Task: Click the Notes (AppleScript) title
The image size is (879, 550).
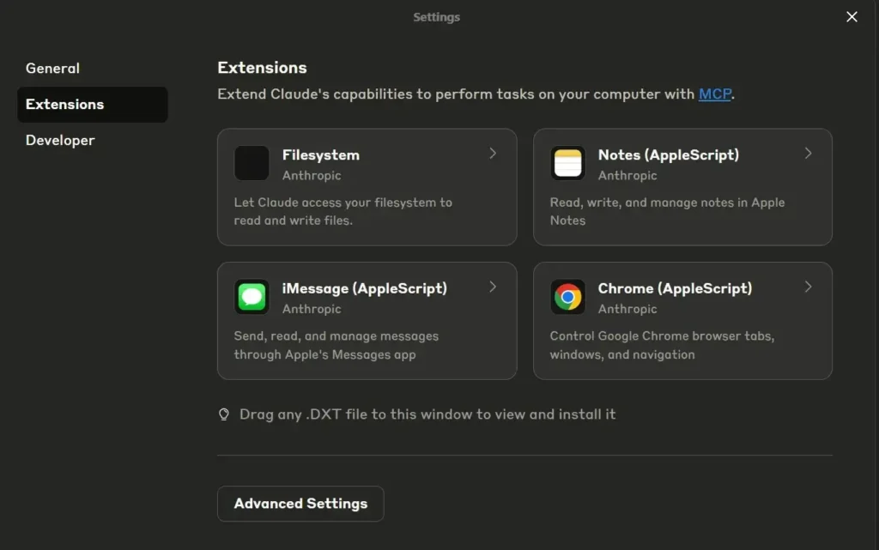Action: point(668,155)
